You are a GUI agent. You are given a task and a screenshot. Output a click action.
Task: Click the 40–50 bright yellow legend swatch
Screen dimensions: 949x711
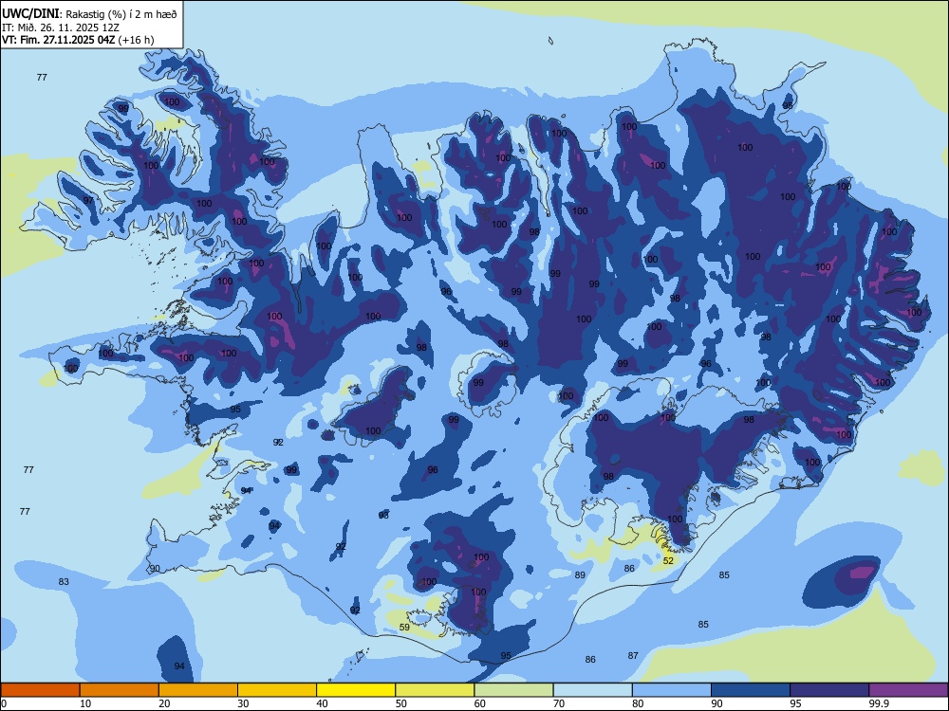point(356,690)
